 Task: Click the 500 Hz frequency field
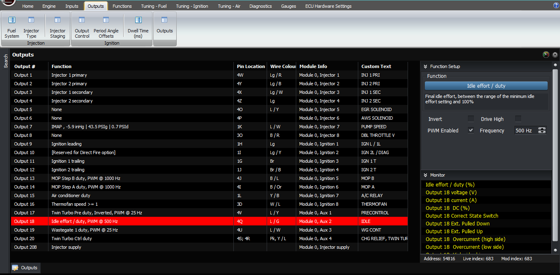pos(525,131)
